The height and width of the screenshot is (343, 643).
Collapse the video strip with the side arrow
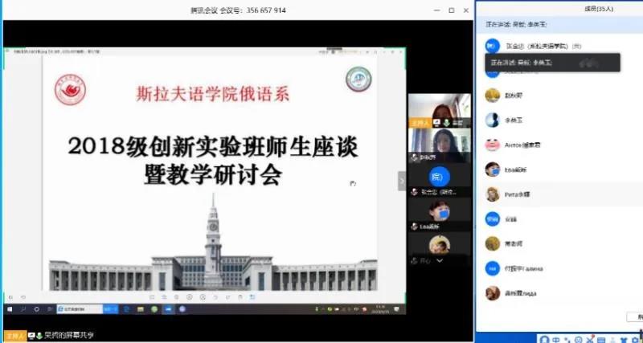point(403,181)
